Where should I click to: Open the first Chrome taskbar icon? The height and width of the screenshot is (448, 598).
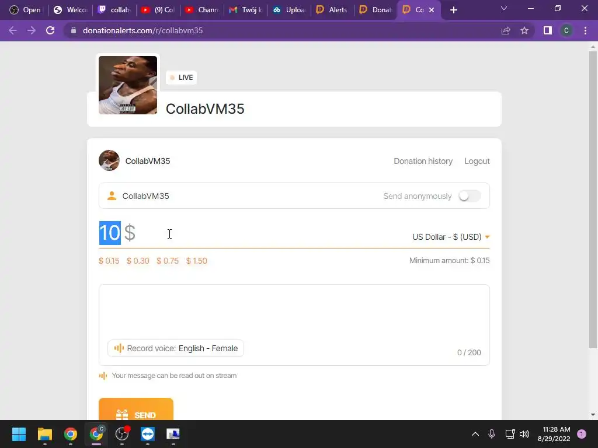pyautogui.click(x=70, y=434)
